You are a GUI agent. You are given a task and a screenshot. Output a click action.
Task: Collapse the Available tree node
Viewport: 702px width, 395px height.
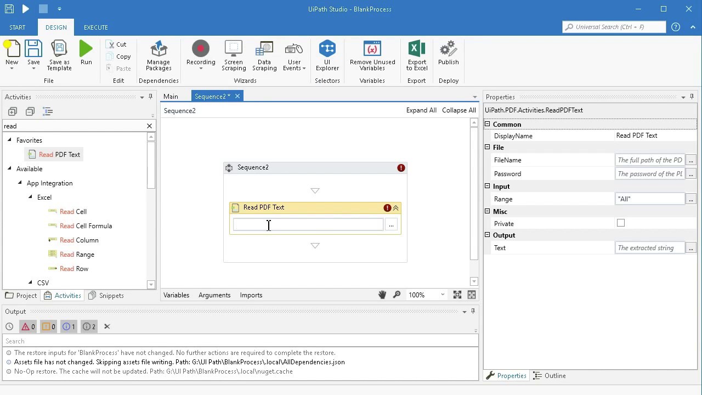coord(9,168)
